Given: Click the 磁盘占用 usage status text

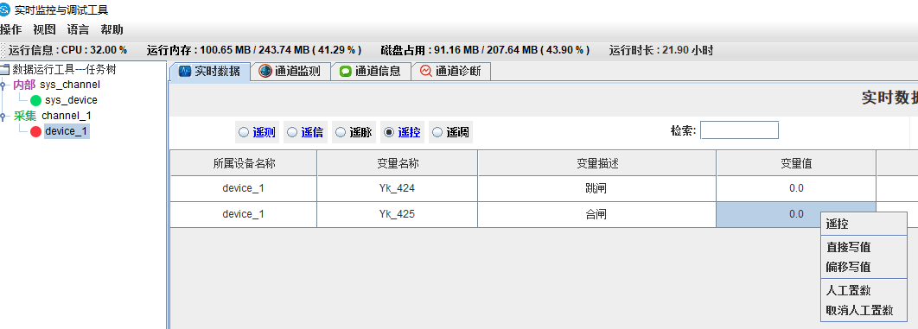Looking at the screenshot, I should pos(485,50).
